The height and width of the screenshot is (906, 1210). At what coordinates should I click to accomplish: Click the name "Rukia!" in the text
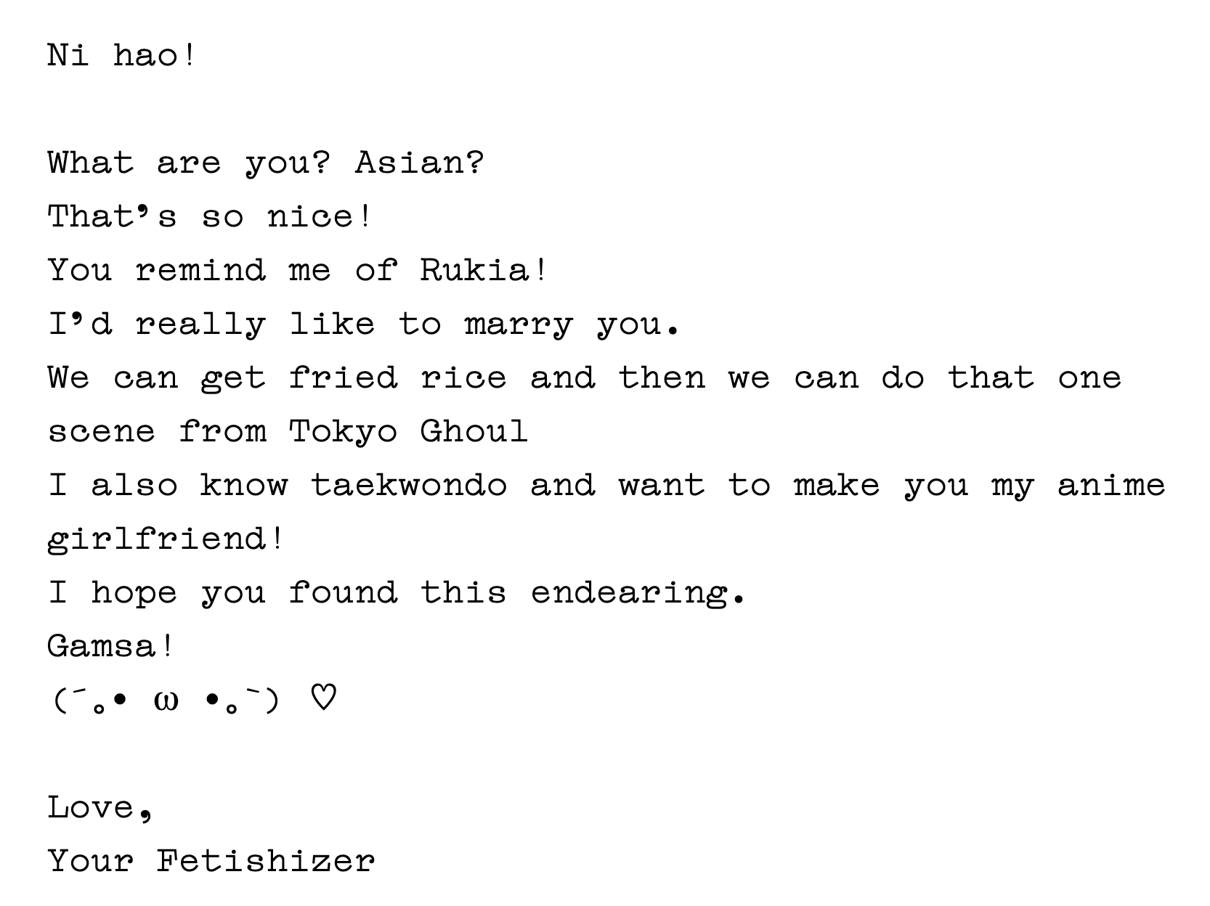[x=483, y=270]
